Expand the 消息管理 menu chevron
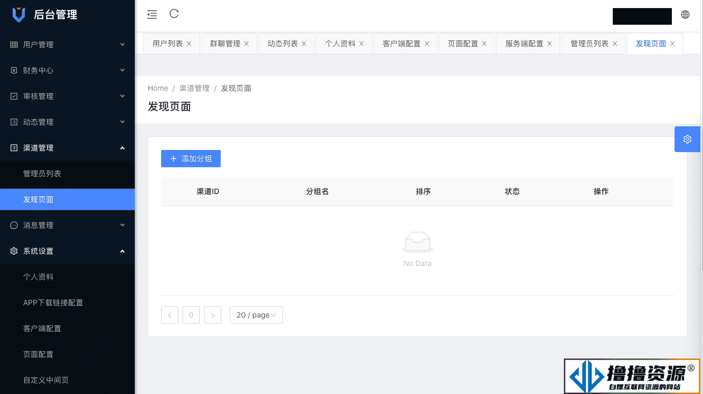Viewport: 703px width, 394px height. [x=122, y=225]
